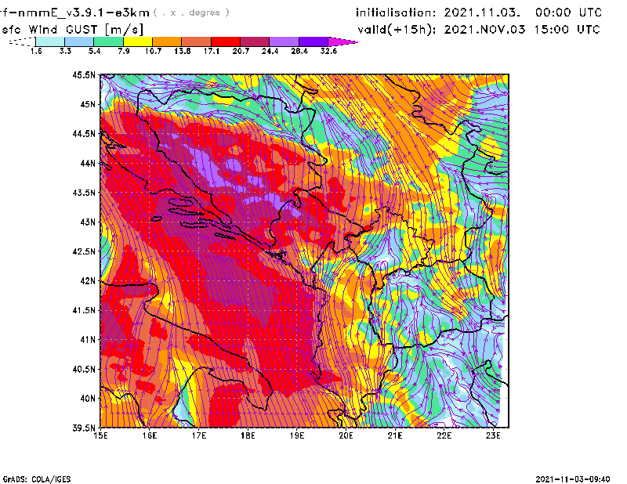
Task: Click the "43.5N" latitude label
Action: [84, 193]
